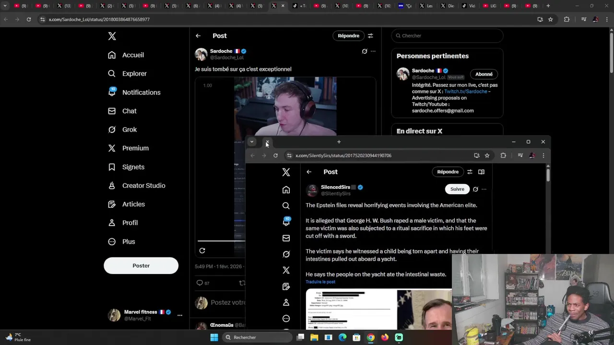
Task: Click front window address bar URL
Action: tap(343, 156)
